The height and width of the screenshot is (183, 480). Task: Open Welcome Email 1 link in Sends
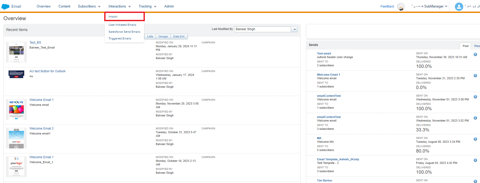click(x=328, y=75)
